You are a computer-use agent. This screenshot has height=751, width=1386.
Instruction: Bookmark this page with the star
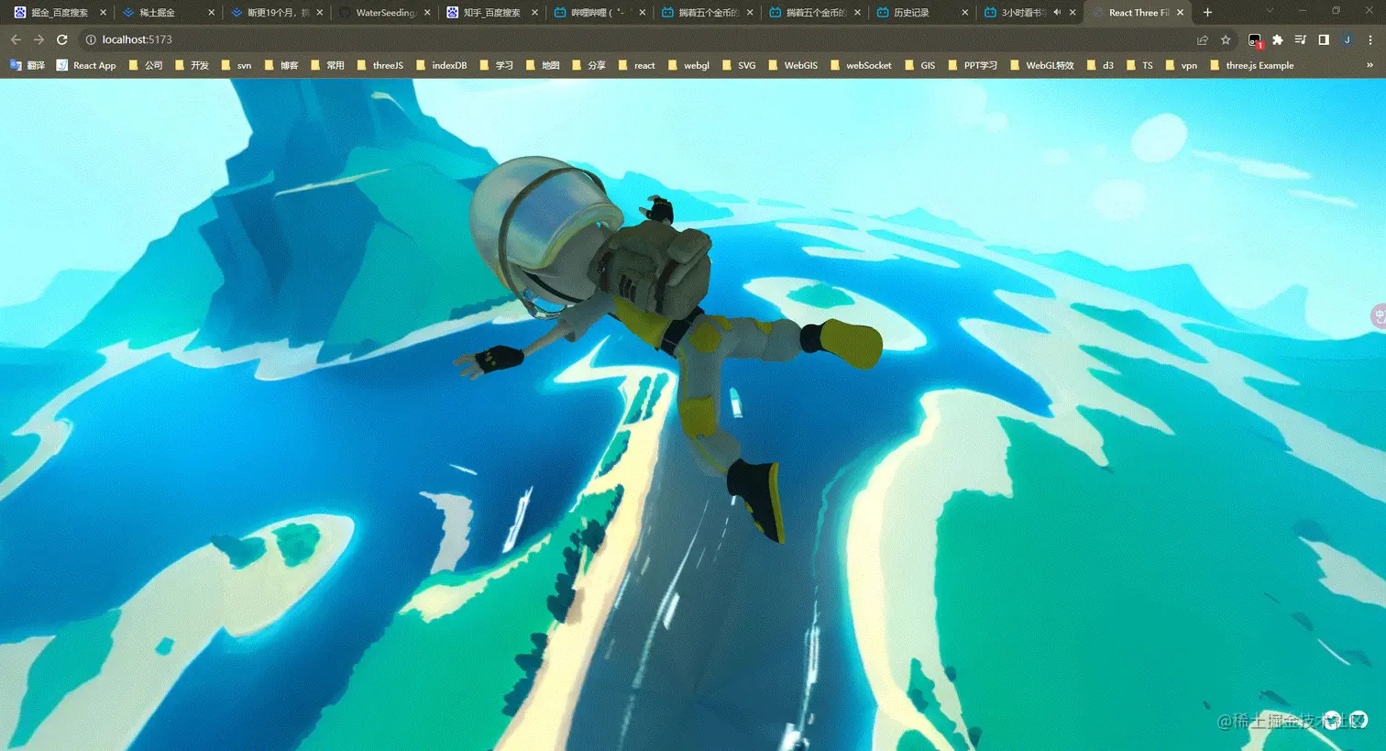(1226, 39)
